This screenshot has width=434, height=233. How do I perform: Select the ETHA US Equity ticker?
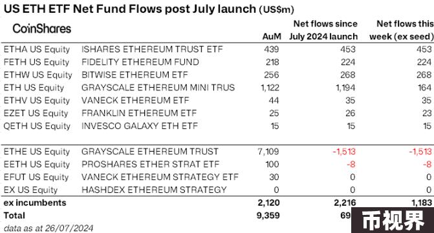(x=37, y=50)
